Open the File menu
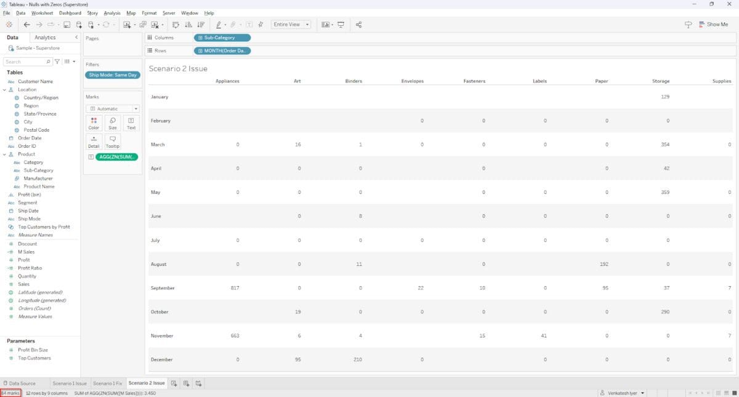739x397 pixels. point(7,13)
